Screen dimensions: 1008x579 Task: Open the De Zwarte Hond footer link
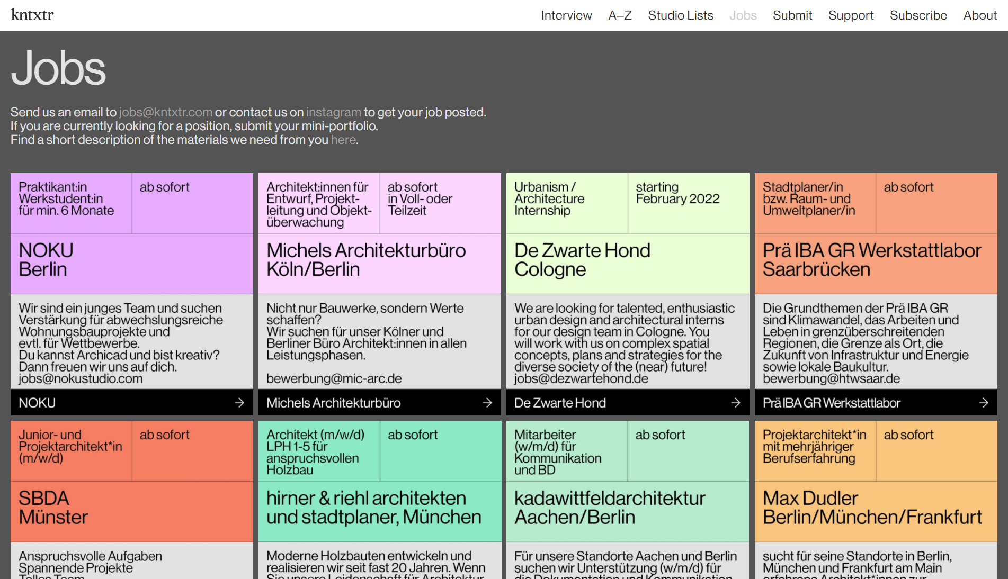pyautogui.click(x=628, y=403)
